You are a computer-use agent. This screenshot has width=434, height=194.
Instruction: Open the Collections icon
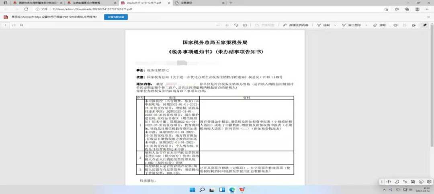tap(407, 9)
